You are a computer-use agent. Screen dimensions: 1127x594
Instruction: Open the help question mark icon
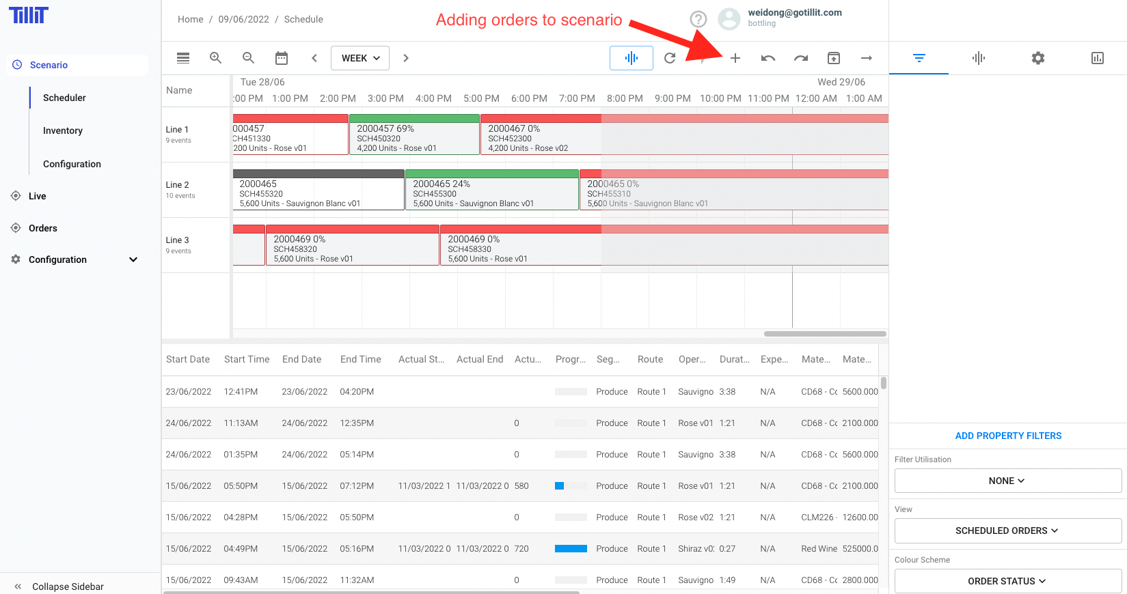(x=698, y=19)
